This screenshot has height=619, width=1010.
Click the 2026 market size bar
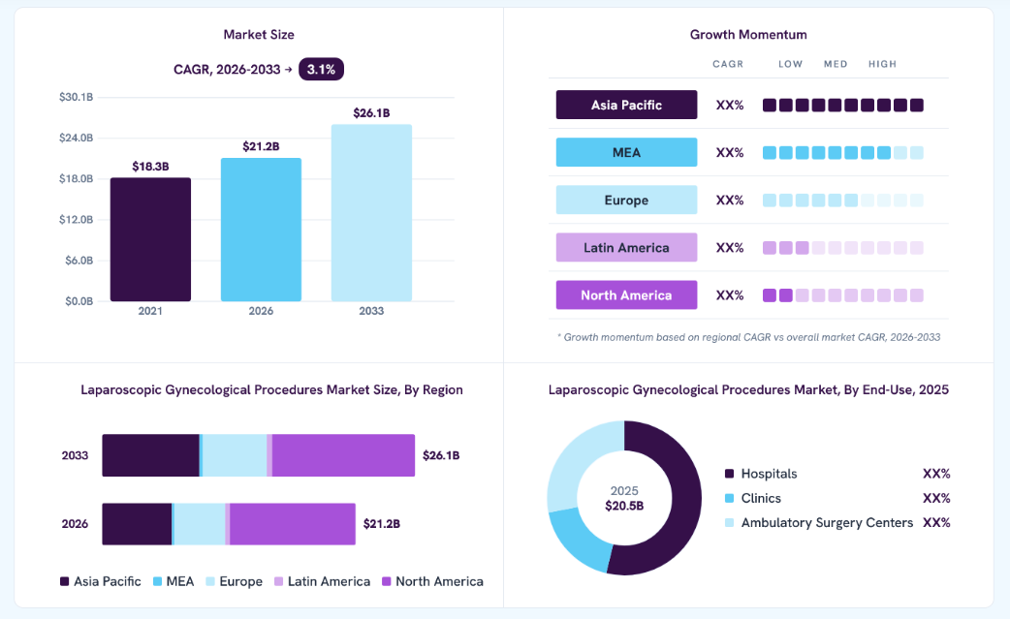coord(261,230)
